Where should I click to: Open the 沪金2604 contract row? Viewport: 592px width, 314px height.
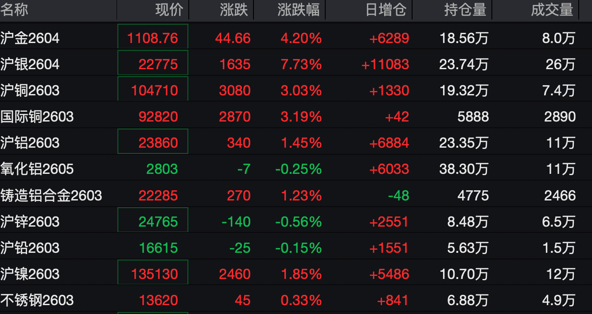(30, 39)
